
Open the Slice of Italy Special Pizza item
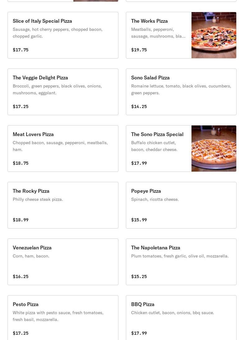63,35
